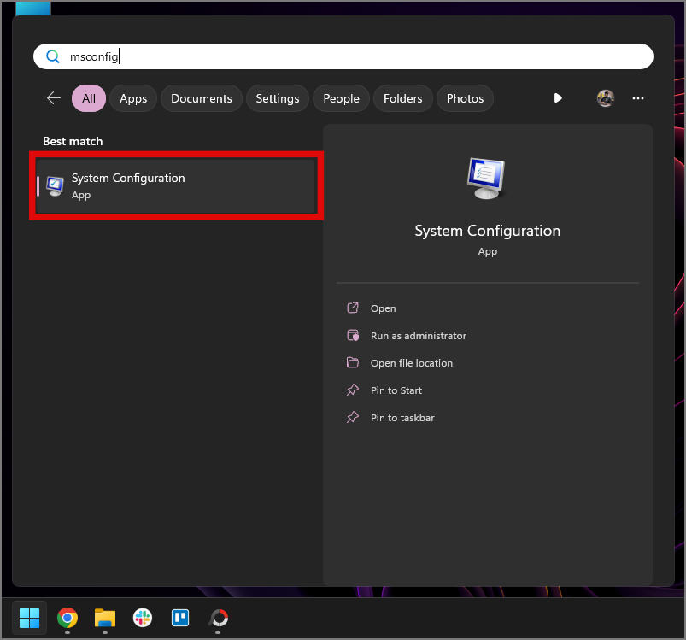
Task: Click the Windows Start button
Action: [x=29, y=618]
